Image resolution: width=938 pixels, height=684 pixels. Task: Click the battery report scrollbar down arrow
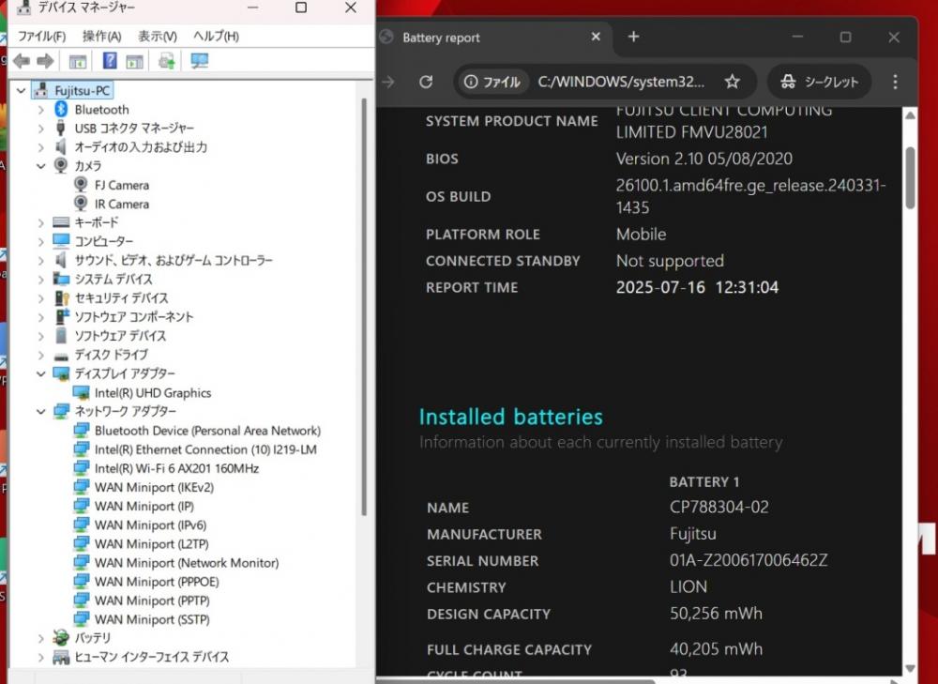click(910, 668)
